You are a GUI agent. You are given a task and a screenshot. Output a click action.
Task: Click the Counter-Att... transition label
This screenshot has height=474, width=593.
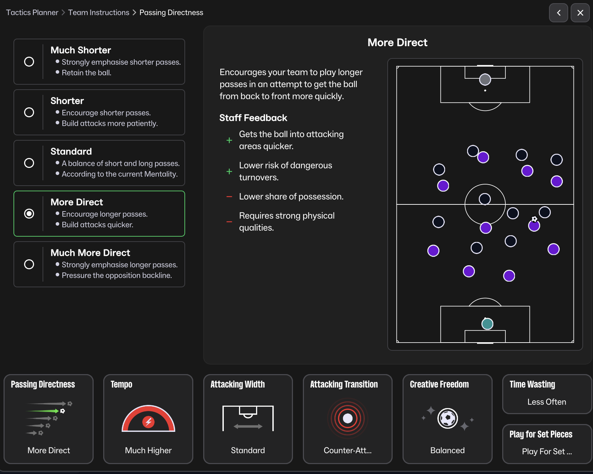[x=348, y=450]
